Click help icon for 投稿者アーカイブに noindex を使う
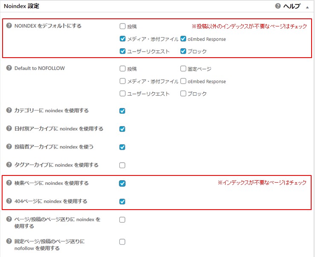315x257 pixels. tap(9, 147)
